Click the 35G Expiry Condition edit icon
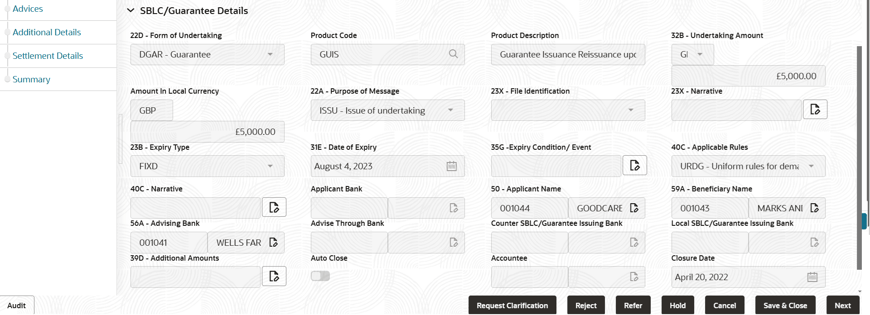The image size is (870, 315). (634, 166)
